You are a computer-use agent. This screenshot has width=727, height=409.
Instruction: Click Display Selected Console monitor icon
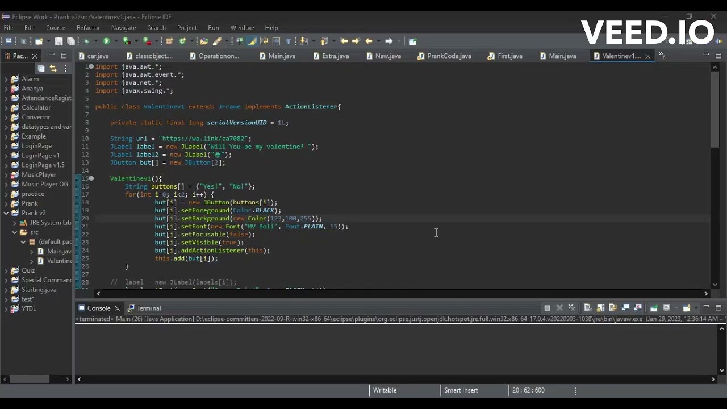pyautogui.click(x=666, y=308)
